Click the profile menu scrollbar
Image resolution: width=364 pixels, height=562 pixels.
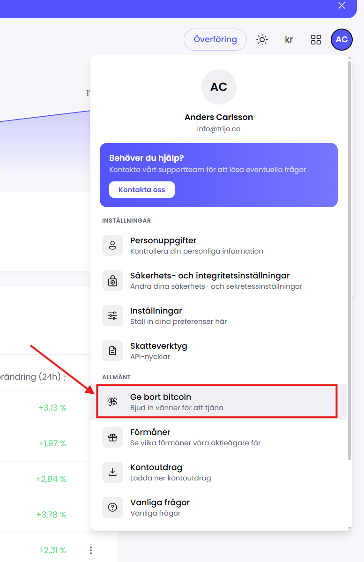[349, 261]
